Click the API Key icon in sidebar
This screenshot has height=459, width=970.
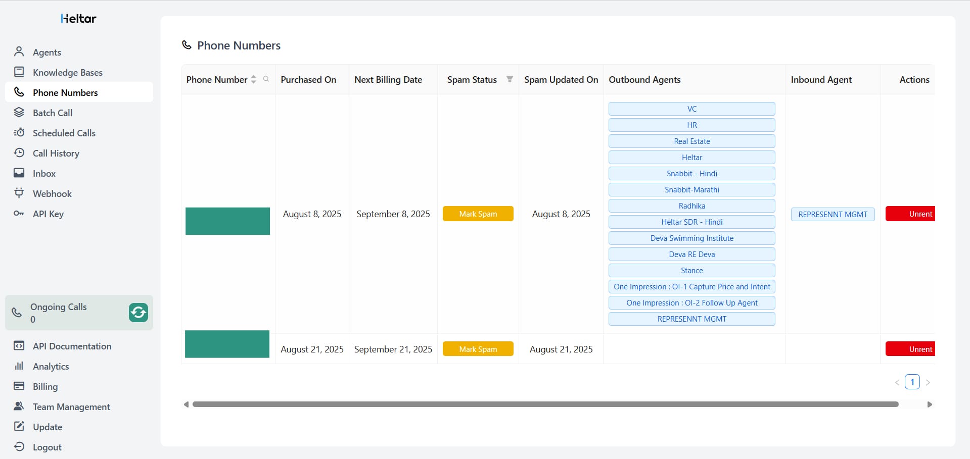[19, 214]
